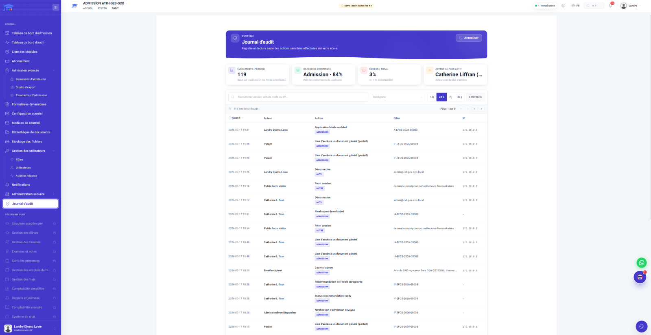Image resolution: width=651 pixels, height=335 pixels.
Task: Click 'AdmissionEventDispatcher' actor cell
Action: 280,313
